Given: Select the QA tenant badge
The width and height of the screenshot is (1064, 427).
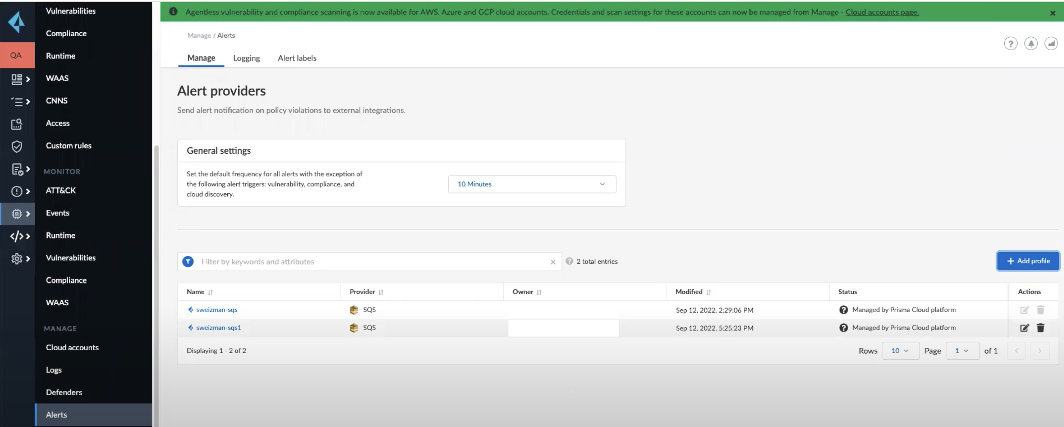Looking at the screenshot, I should tap(17, 55).
